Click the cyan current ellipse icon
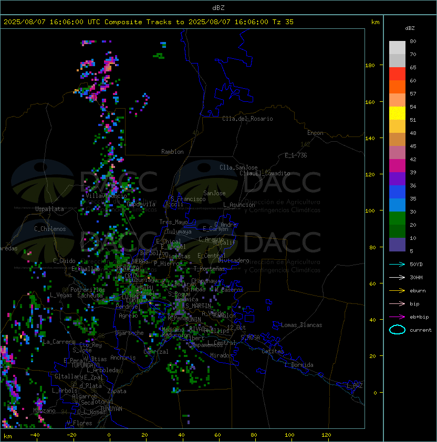 (x=397, y=330)
